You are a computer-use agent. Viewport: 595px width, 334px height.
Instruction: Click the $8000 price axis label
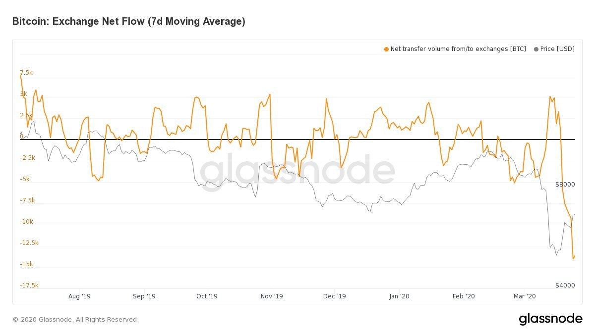[x=565, y=185]
